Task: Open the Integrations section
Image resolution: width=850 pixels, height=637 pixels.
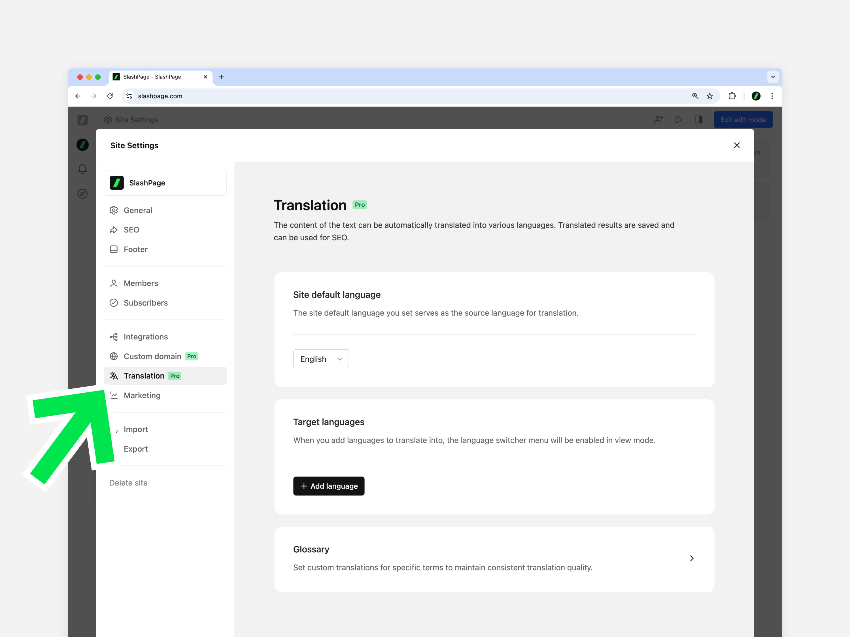Action: pos(165,337)
